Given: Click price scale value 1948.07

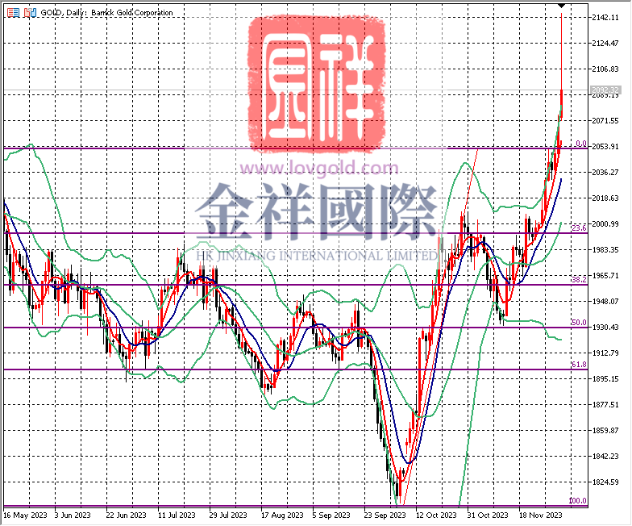Looking at the screenshot, I should tap(605, 302).
